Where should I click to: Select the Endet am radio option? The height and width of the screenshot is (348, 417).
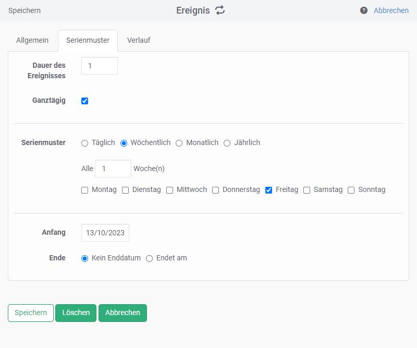pos(150,258)
